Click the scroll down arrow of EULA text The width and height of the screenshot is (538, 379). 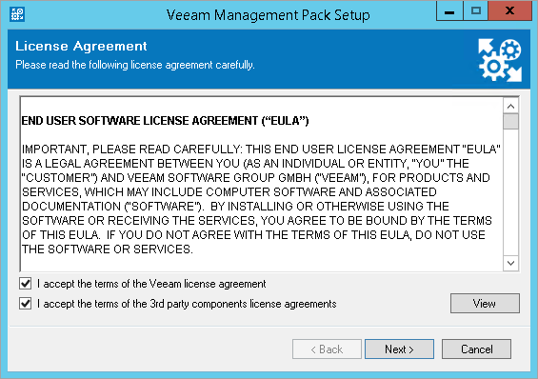tap(510, 263)
